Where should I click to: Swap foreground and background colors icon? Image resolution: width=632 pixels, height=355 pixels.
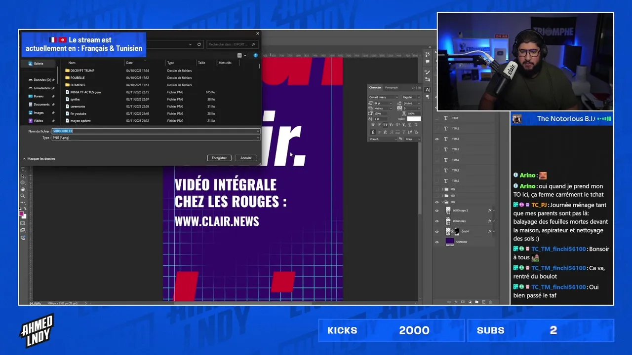[26, 209]
